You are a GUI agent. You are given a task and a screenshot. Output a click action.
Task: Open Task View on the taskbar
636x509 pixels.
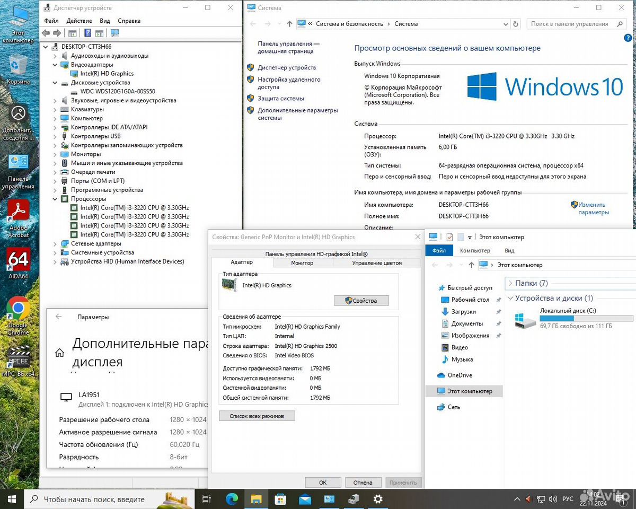(207, 499)
